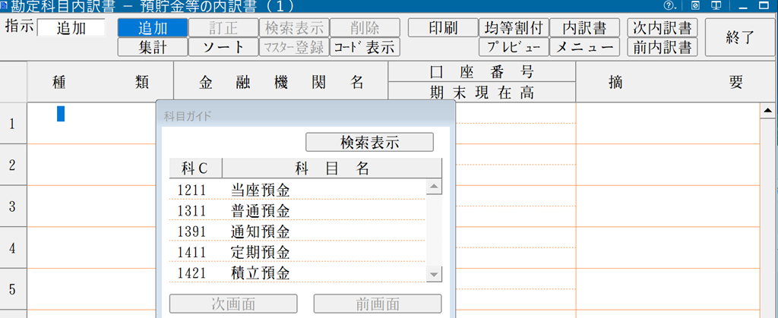
Task: Click the app icon left of the window title
Action: pos(5,5)
